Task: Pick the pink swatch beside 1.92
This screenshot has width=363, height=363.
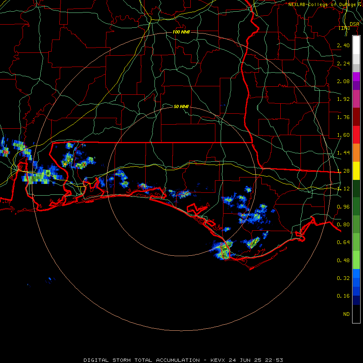Action: click(x=356, y=99)
